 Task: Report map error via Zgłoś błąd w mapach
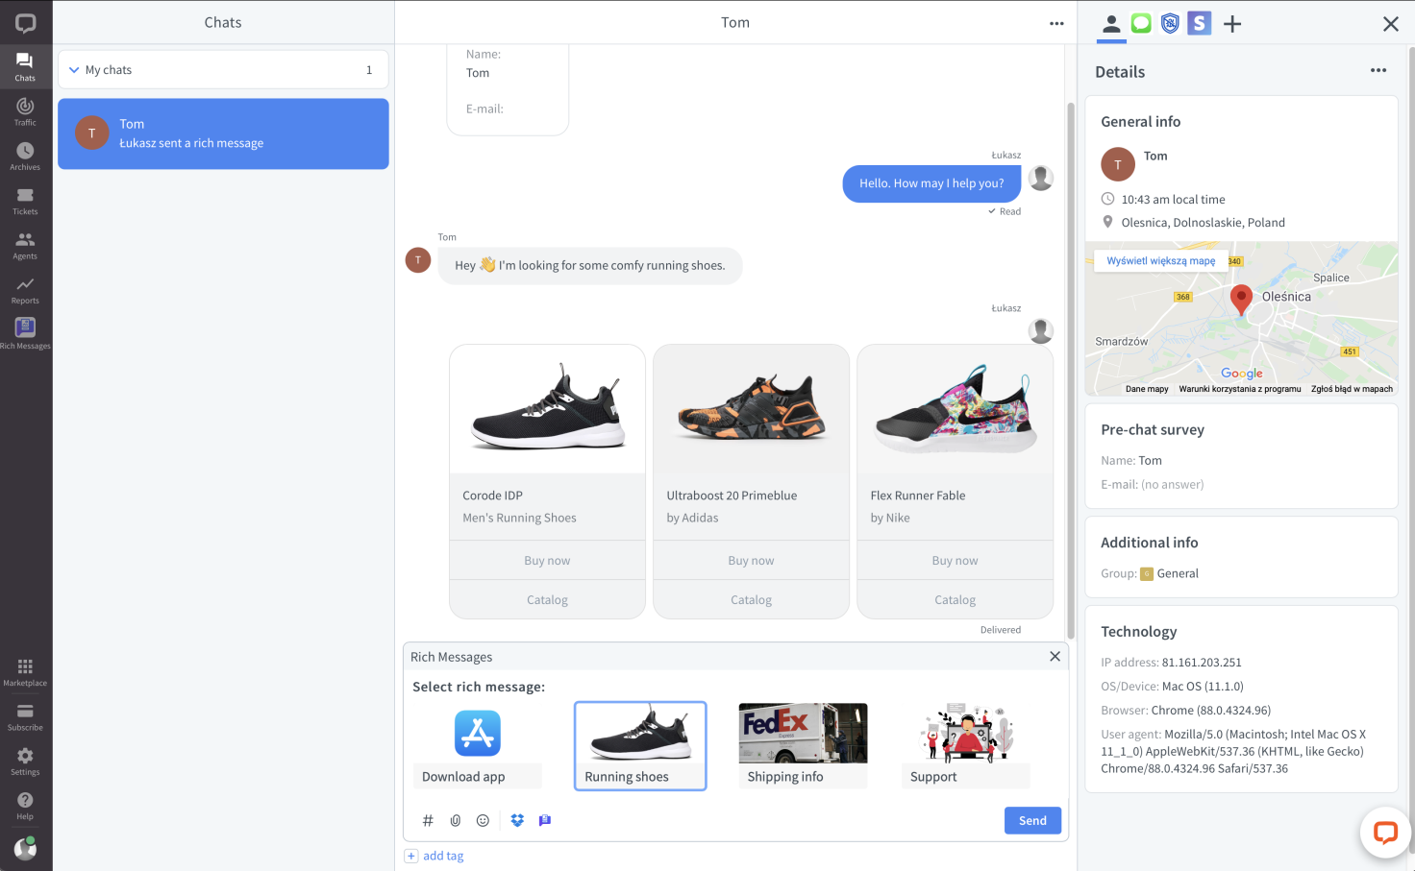pyautogui.click(x=1352, y=389)
